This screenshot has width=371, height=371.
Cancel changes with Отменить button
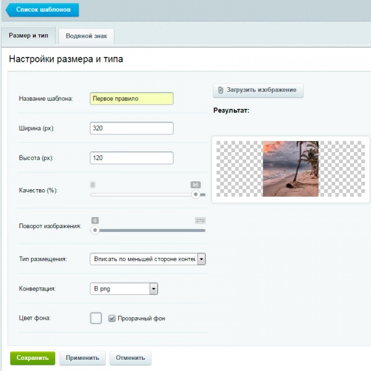click(x=130, y=357)
